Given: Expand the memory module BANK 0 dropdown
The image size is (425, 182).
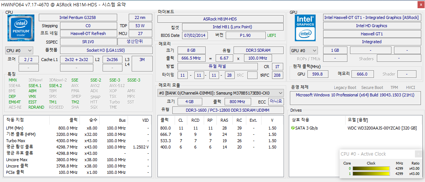Looking at the screenshot, I should (221, 93).
